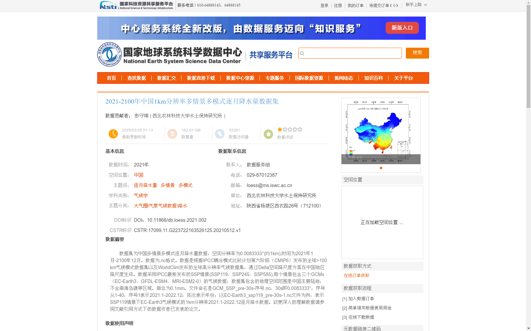Click the orange clock update-time icon
The width and height of the screenshot is (531, 331).
click(113, 134)
